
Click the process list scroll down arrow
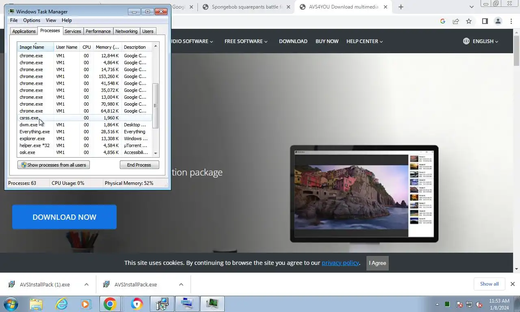click(x=156, y=154)
